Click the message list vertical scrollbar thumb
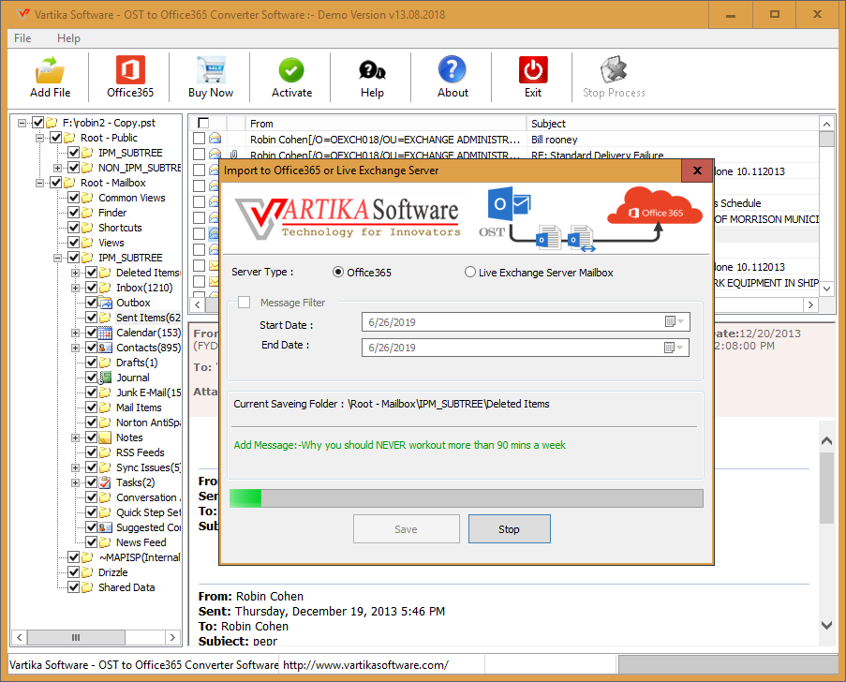 coord(826,140)
